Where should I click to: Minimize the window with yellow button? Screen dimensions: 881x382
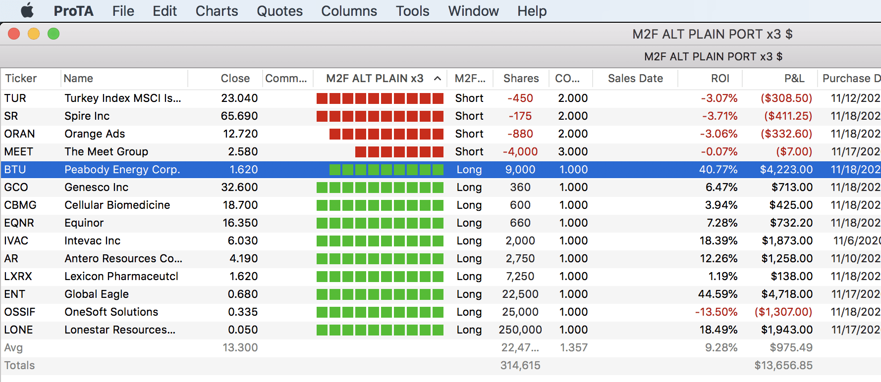[34, 34]
